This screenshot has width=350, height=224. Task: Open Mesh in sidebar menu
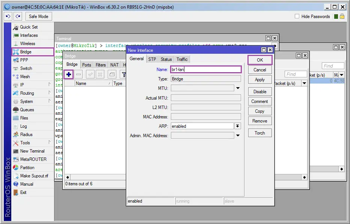click(x=33, y=77)
